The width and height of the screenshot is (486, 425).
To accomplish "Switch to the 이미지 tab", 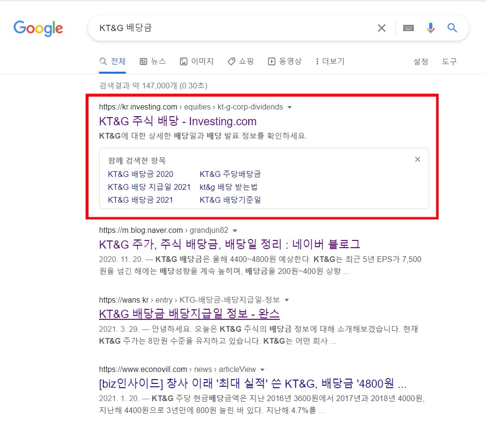I will (x=197, y=61).
